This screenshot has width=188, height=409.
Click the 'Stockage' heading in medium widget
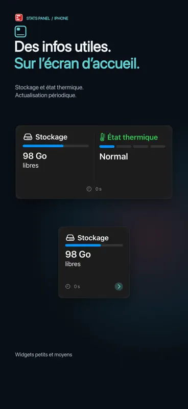point(52,137)
